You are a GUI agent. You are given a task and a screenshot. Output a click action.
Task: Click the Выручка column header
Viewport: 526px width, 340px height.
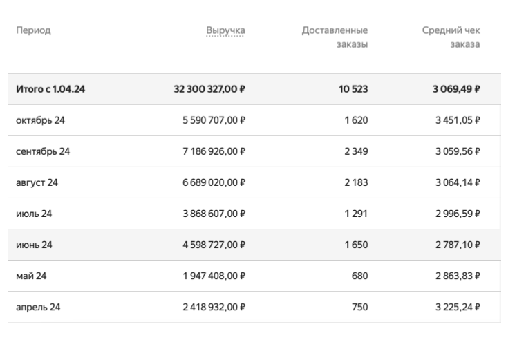[225, 30]
